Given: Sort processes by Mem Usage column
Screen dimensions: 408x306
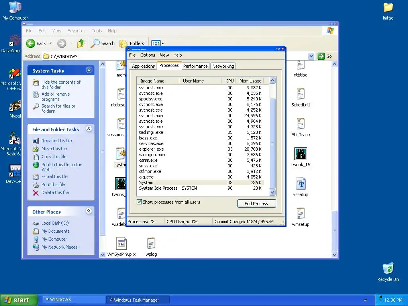Looking at the screenshot, I should 250,81.
